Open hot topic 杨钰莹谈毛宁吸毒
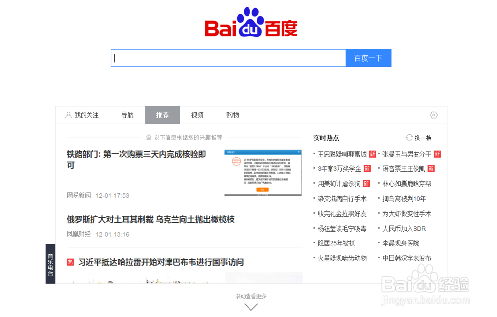The width and height of the screenshot is (497, 317). [x=342, y=229]
